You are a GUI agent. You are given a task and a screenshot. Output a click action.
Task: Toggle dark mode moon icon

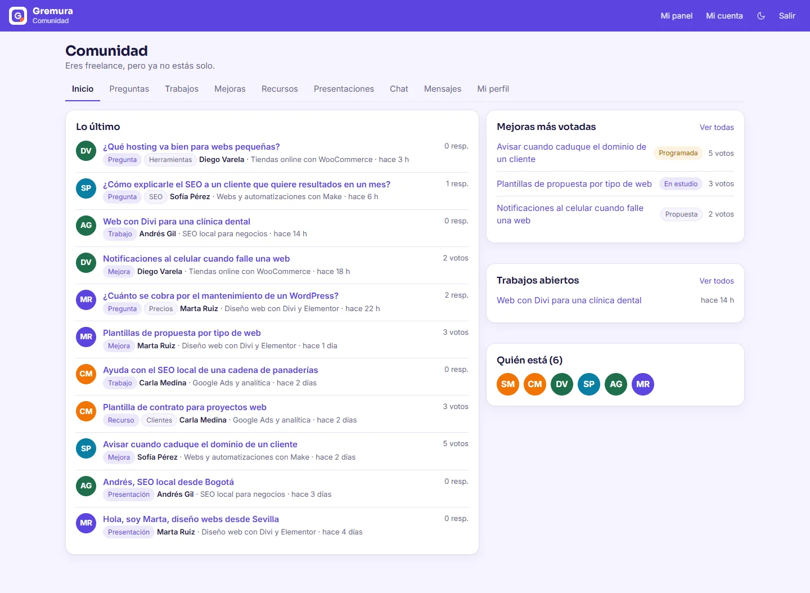pos(761,16)
